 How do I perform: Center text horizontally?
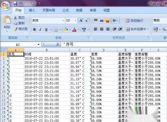(x=102, y=29)
